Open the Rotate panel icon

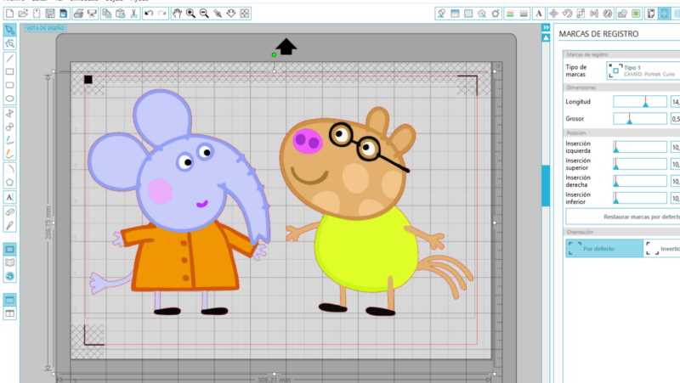coord(567,14)
